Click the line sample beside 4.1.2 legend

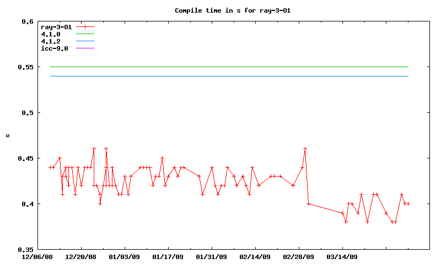point(85,41)
